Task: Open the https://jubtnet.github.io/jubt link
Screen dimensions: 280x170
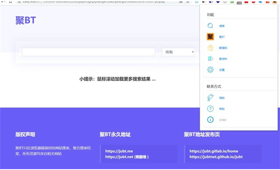Action: tap(216, 157)
